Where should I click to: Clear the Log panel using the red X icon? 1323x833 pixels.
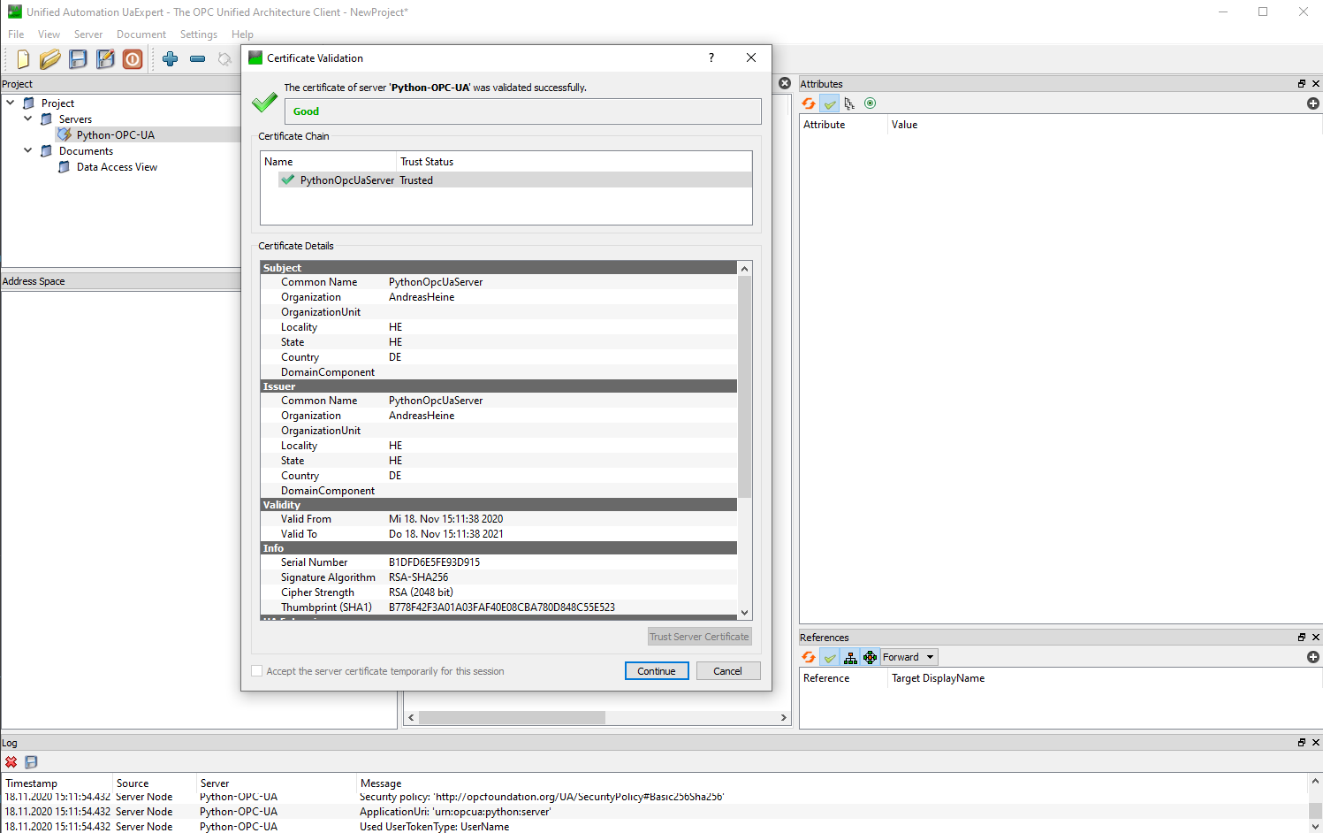click(11, 762)
